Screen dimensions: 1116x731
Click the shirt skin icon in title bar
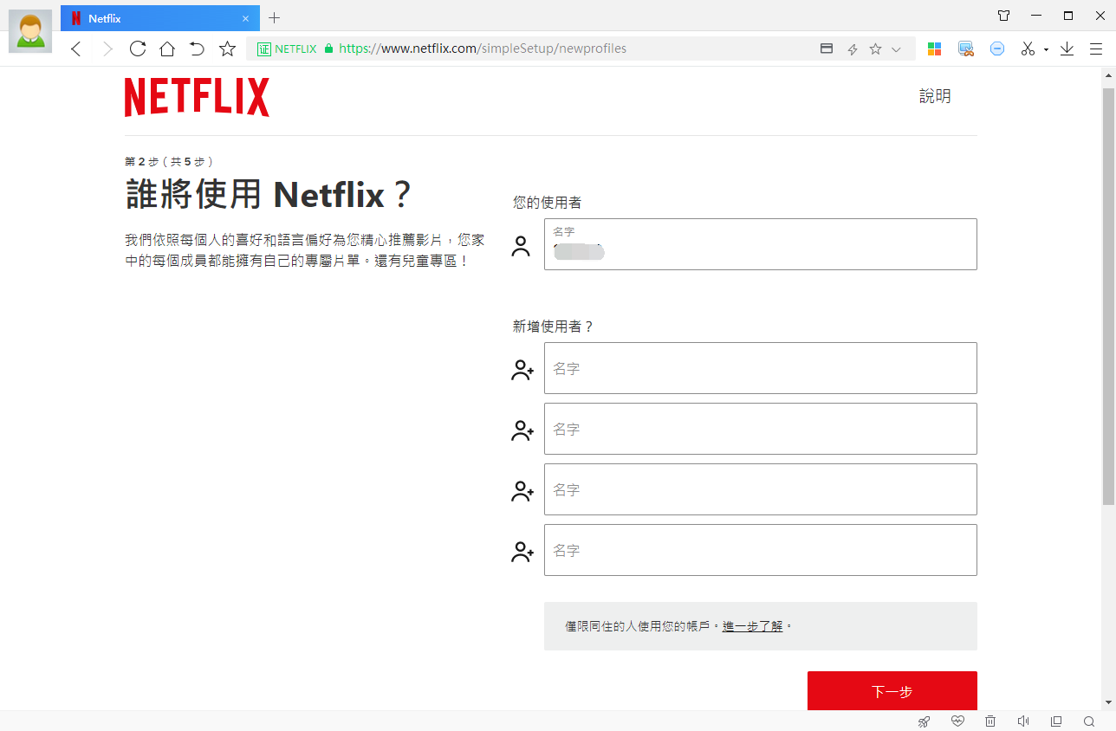pos(1003,16)
